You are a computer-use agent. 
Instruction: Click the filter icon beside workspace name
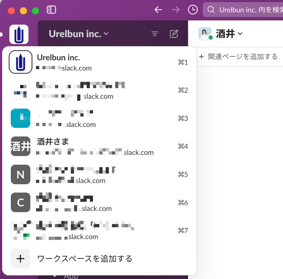(x=155, y=34)
